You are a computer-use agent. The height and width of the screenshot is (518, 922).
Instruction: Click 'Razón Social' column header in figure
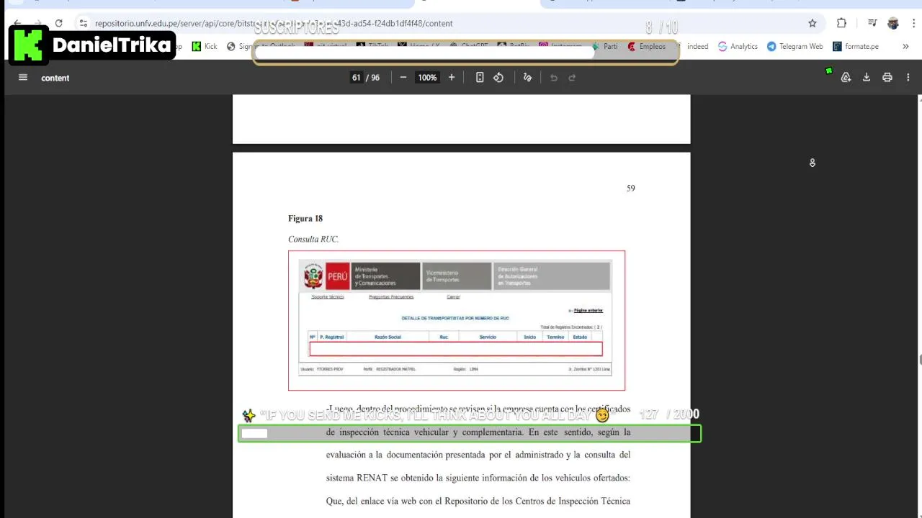click(x=388, y=337)
